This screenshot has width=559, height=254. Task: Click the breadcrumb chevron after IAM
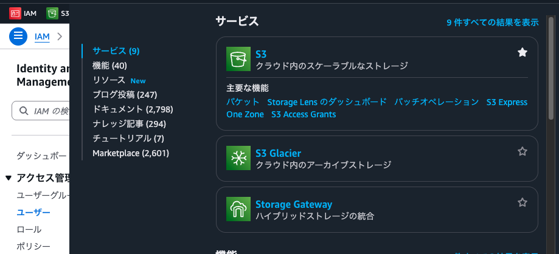coord(60,36)
